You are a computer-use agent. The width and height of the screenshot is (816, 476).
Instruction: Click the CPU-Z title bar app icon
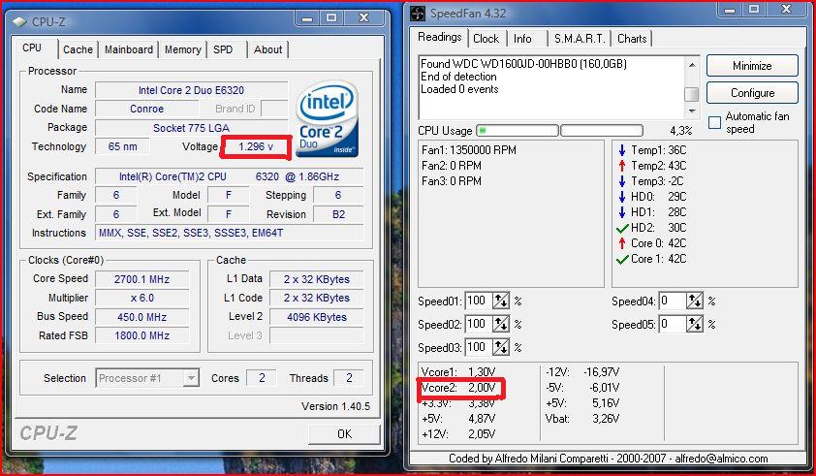tap(19, 22)
